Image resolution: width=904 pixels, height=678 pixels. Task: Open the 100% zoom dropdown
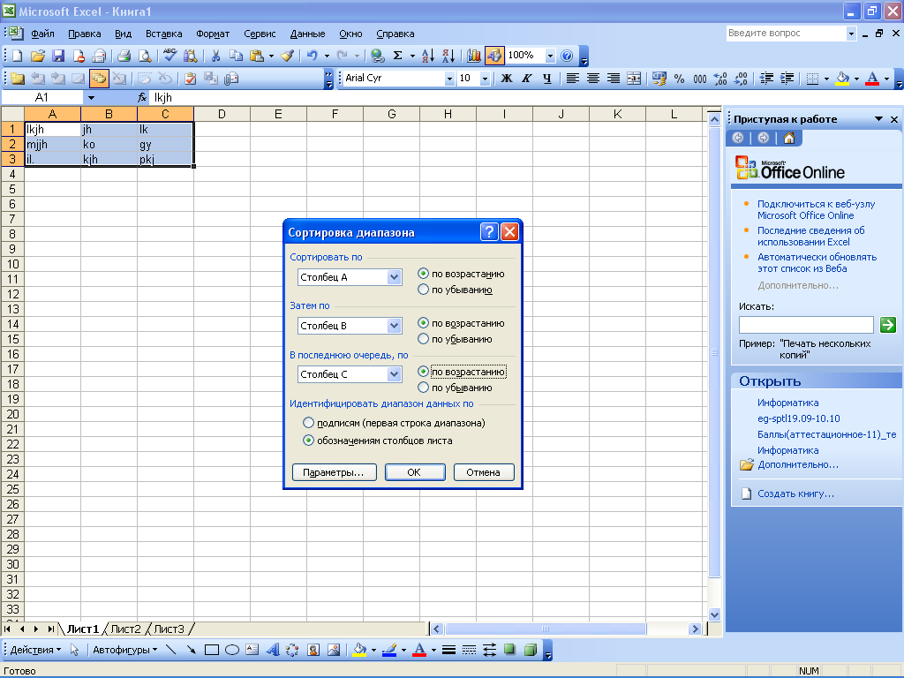[x=550, y=56]
